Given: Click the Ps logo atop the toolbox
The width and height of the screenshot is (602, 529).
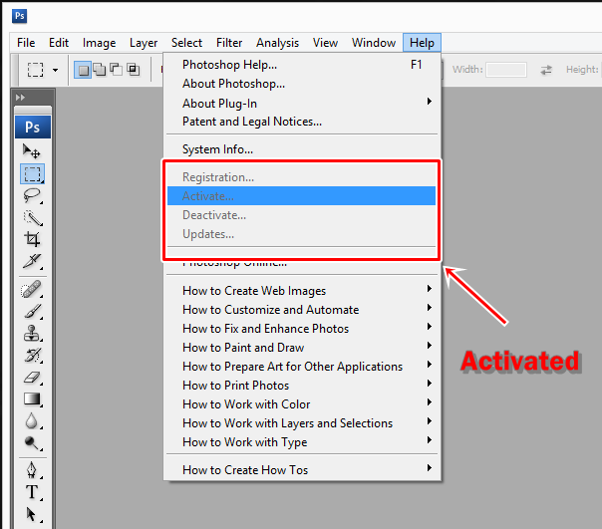Looking at the screenshot, I should pos(33,128).
